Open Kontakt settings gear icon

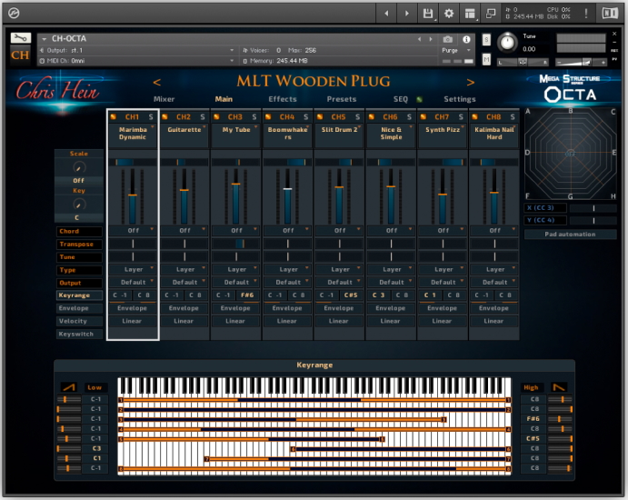(x=448, y=14)
